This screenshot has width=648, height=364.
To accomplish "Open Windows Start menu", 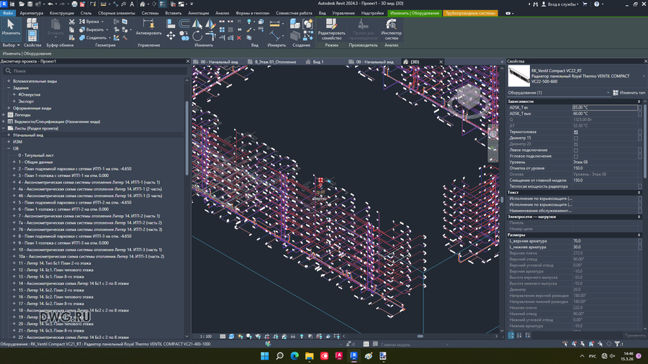I will click(x=264, y=356).
